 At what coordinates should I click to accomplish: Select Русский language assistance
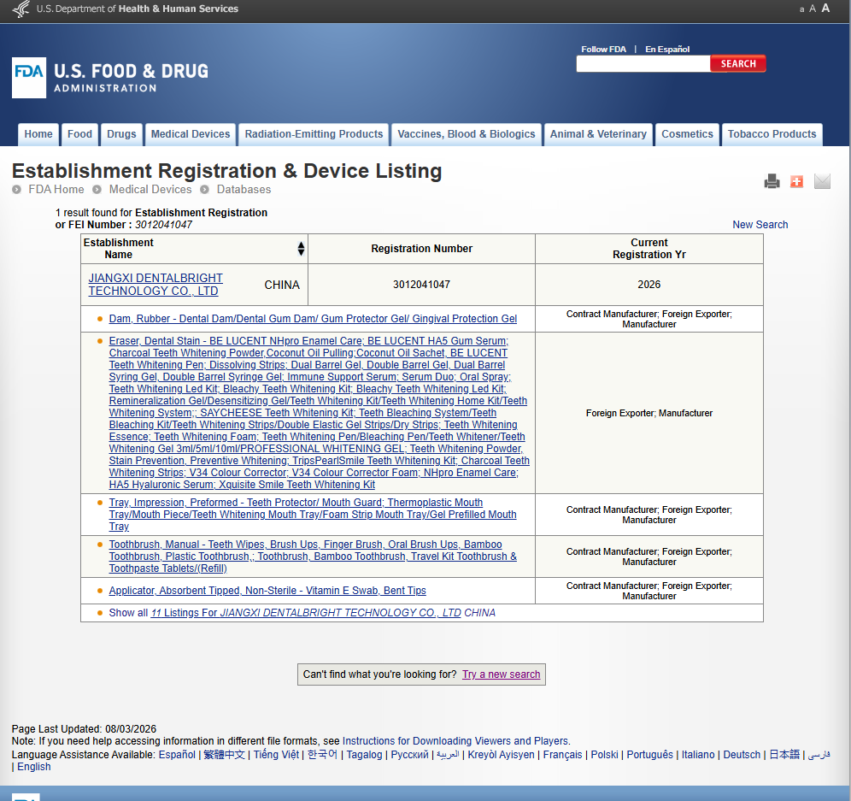409,755
